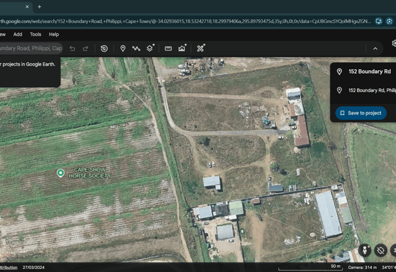Click the compass rotation reset button
Viewport: 396px width, 272px height.
coord(381,250)
